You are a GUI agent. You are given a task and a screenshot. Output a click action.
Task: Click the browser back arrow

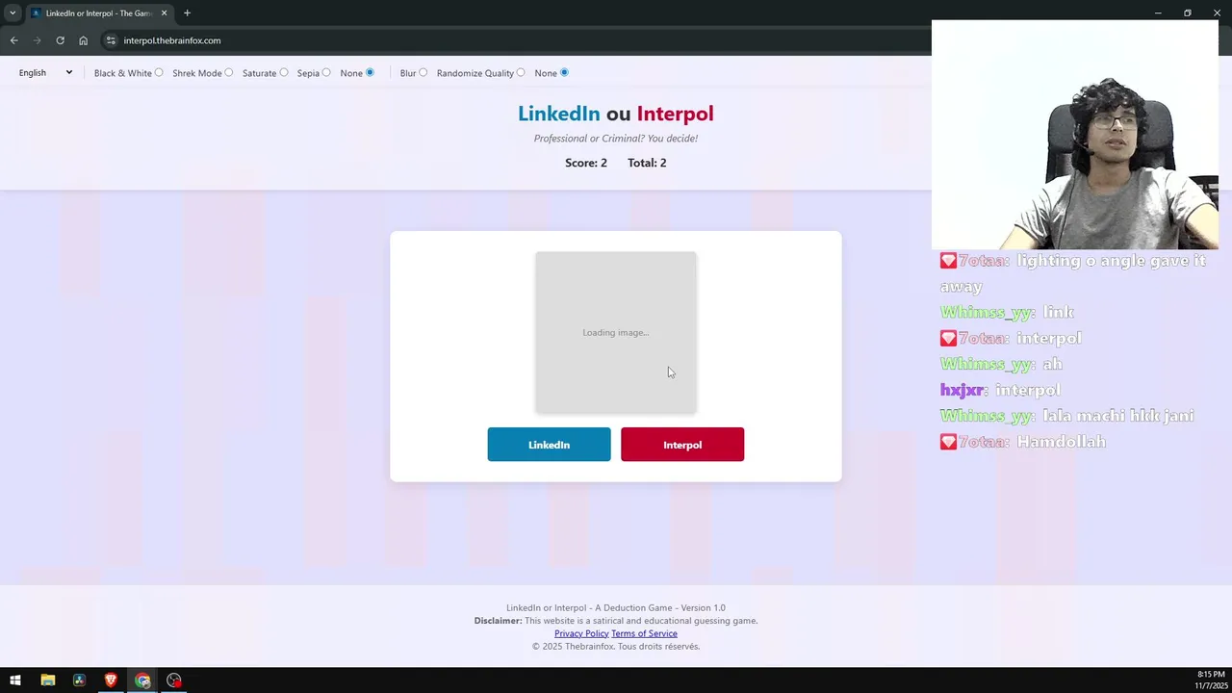click(x=13, y=40)
